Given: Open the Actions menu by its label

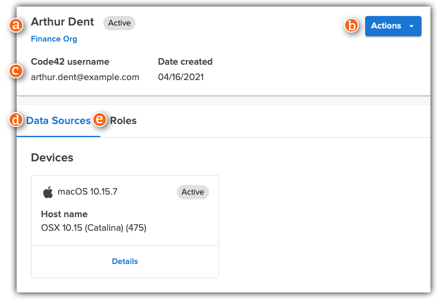Looking at the screenshot, I should point(386,26).
